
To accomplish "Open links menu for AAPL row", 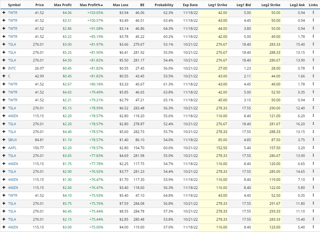I will [313, 147].
